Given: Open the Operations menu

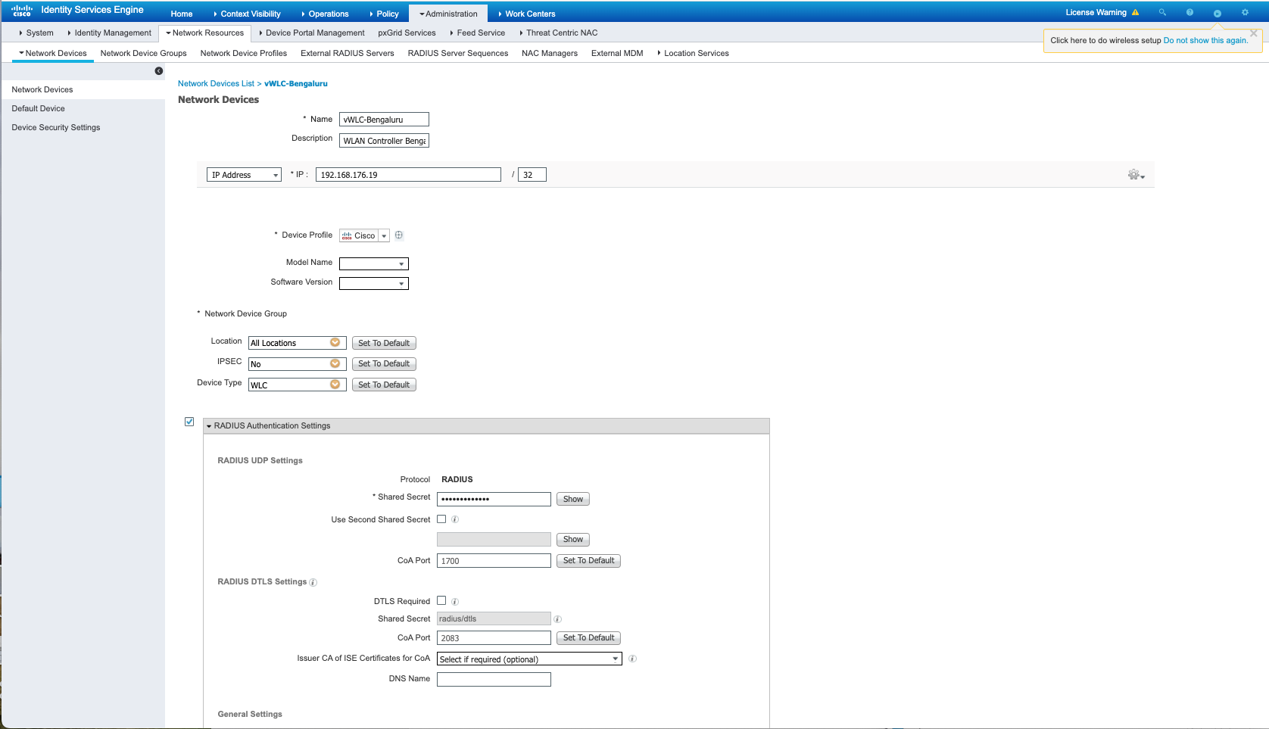Looking at the screenshot, I should [325, 14].
